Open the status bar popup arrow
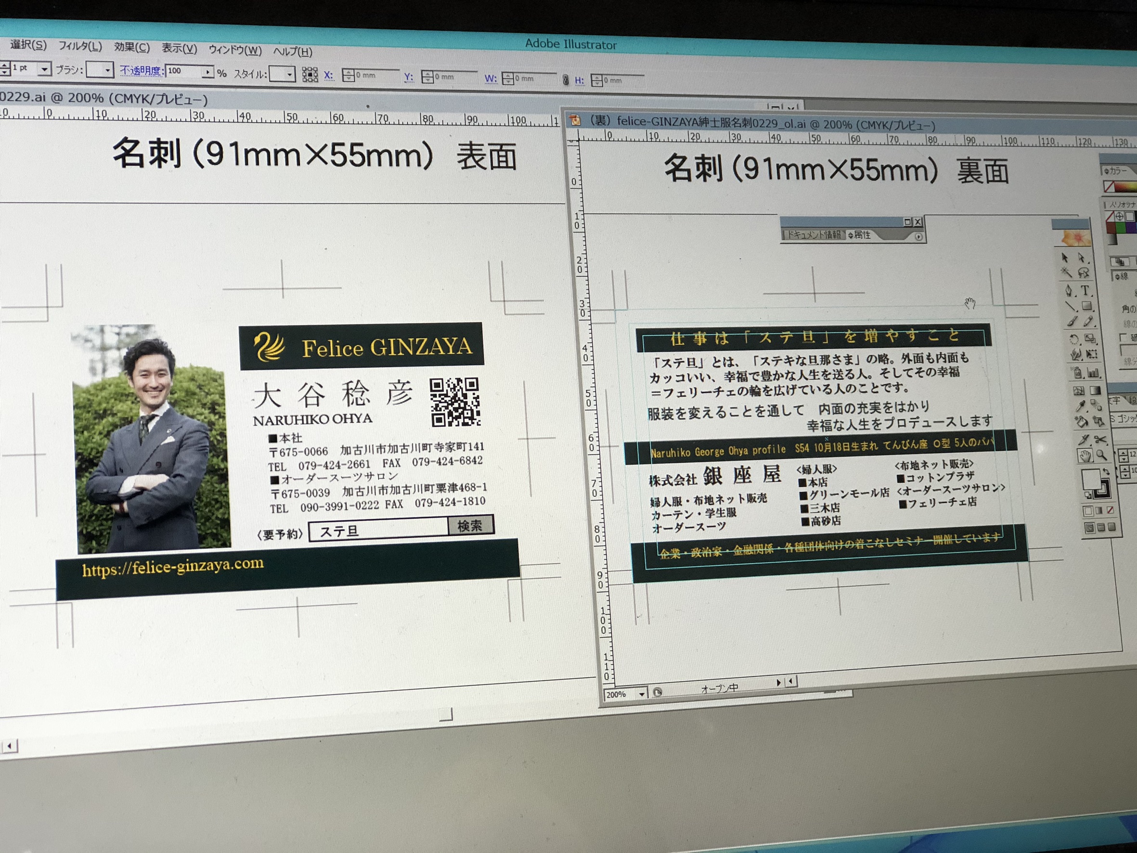1137x853 pixels. (x=778, y=682)
